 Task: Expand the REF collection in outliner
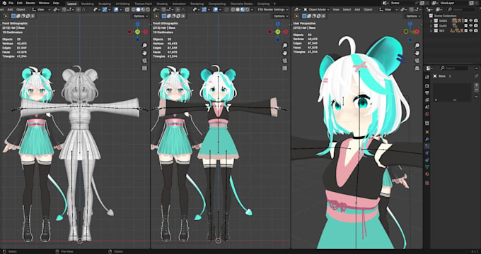pos(431,31)
